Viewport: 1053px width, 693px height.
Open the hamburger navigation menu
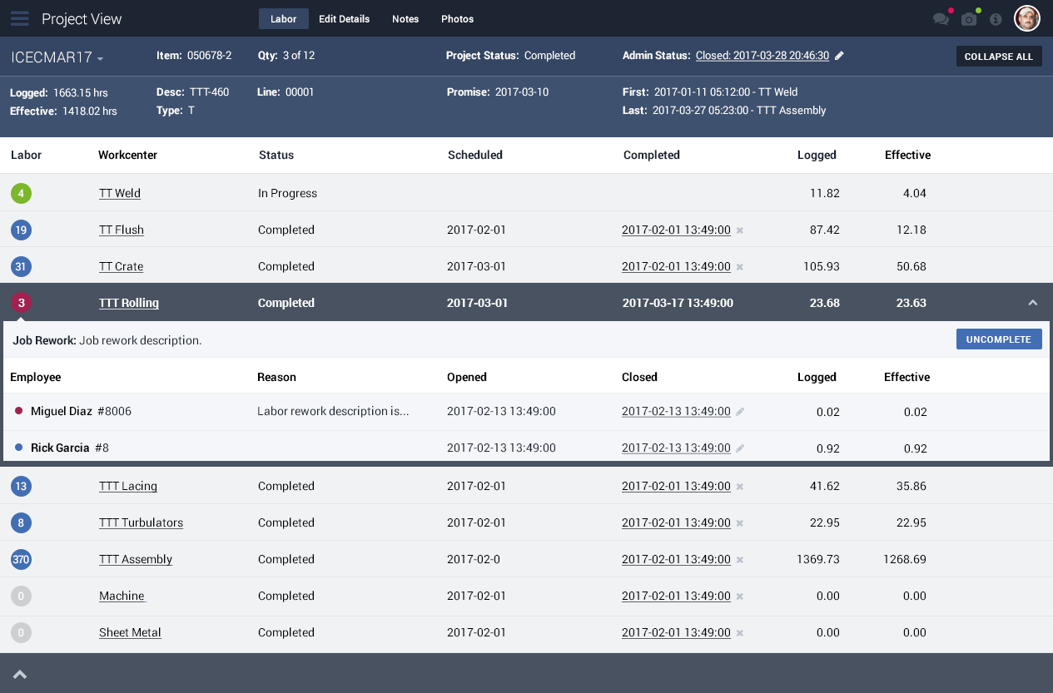click(20, 18)
